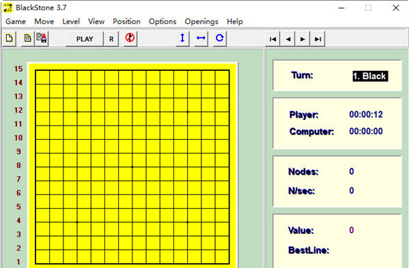Save game with the disk icon

[x=42, y=39]
